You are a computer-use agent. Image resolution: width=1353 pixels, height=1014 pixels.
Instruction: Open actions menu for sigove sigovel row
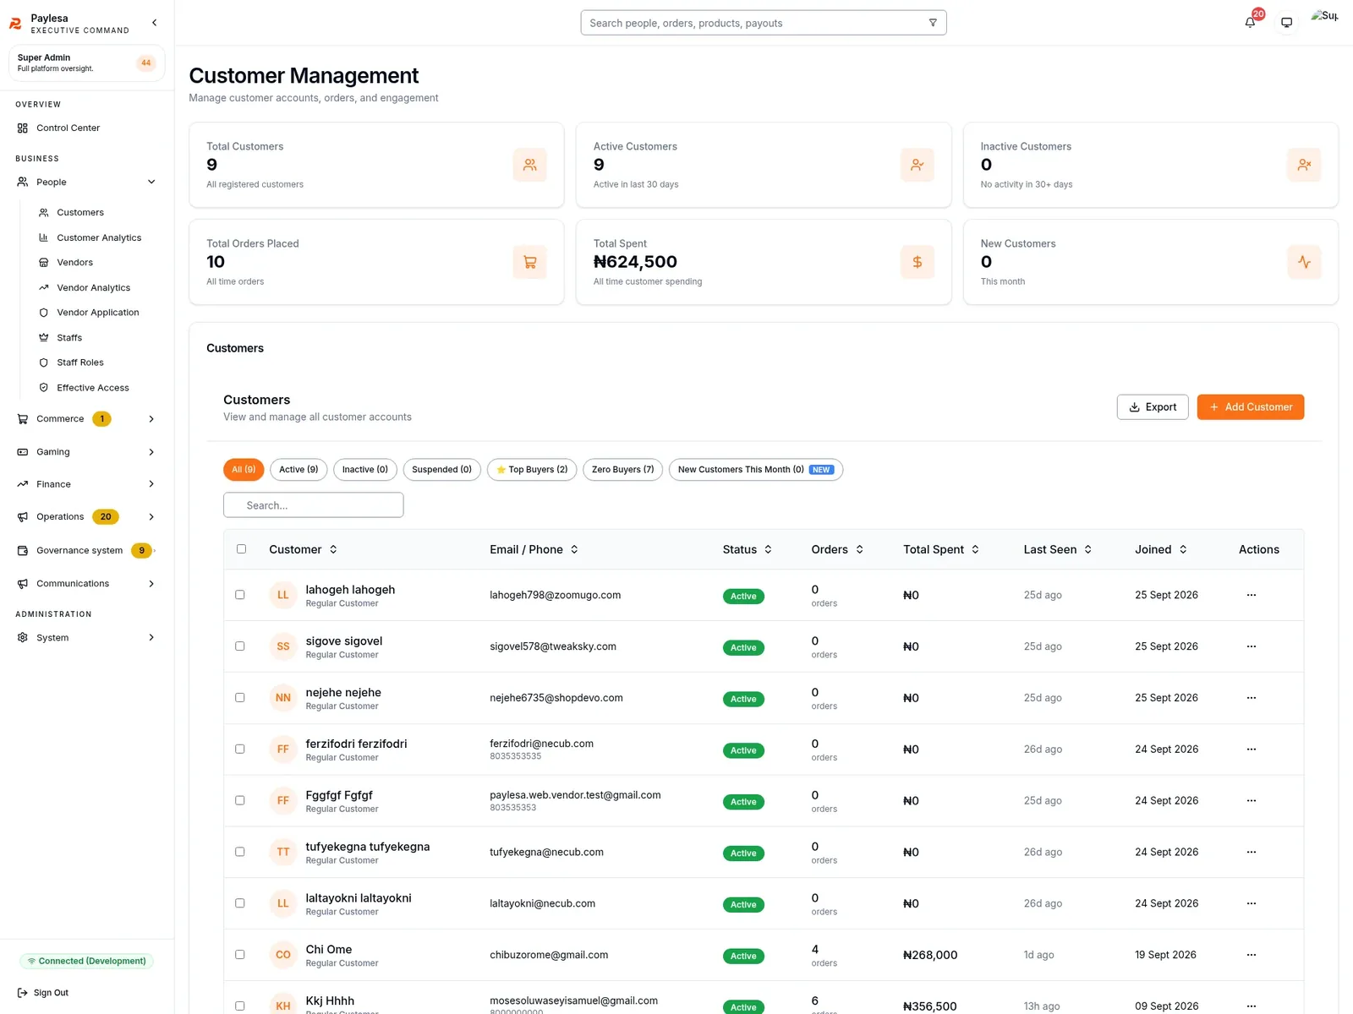coord(1252,646)
